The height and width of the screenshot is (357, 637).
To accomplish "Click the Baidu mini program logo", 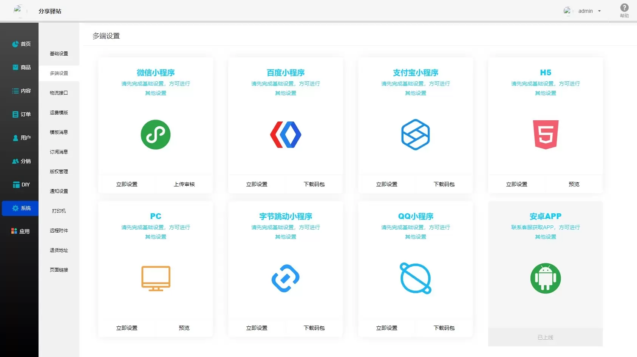I will coord(286,135).
